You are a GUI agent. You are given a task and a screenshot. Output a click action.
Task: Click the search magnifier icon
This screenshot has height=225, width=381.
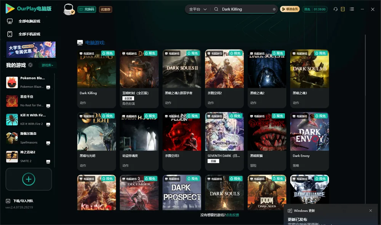(216, 9)
